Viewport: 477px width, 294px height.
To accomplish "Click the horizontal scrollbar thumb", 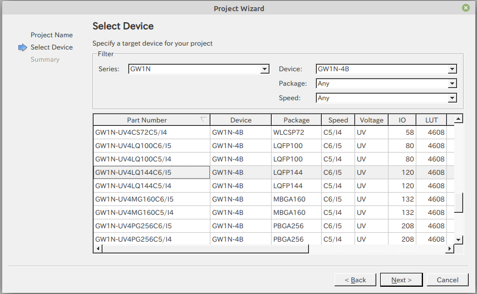I will 205,249.
